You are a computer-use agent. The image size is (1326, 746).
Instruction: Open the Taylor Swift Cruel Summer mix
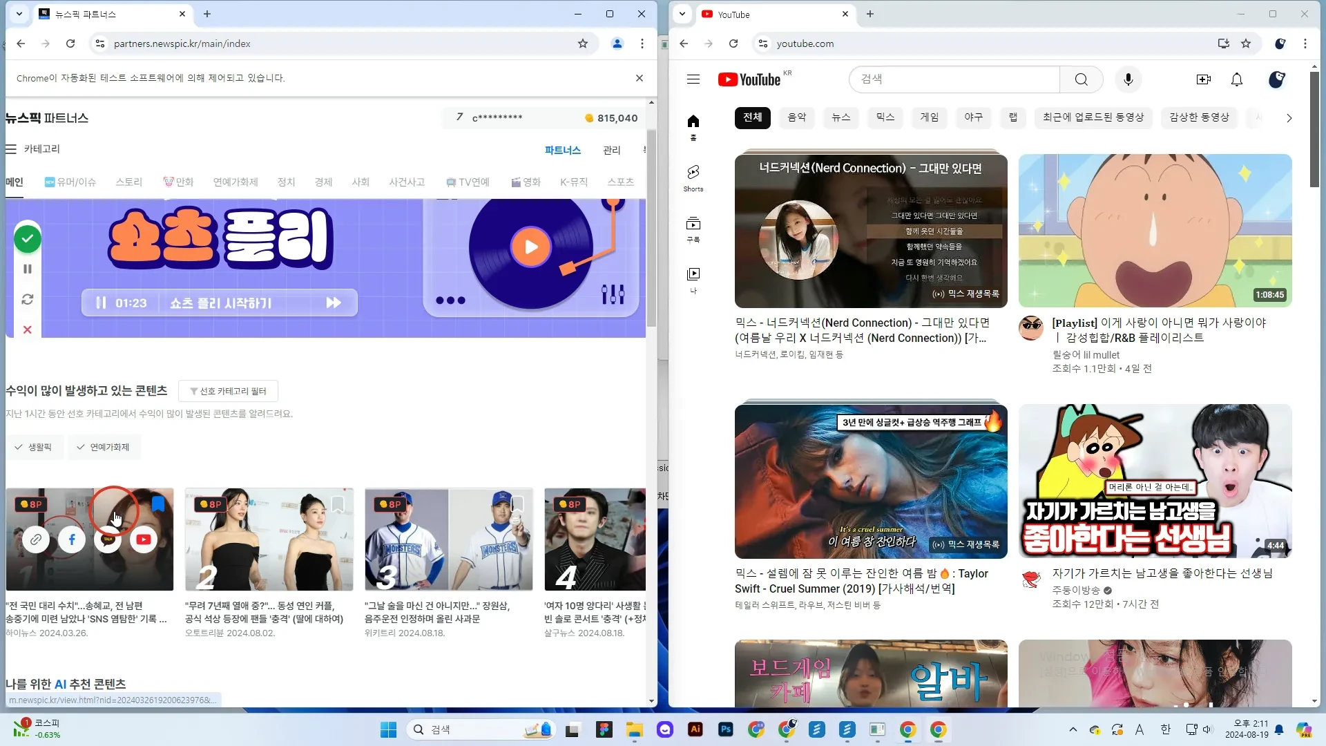(x=871, y=481)
